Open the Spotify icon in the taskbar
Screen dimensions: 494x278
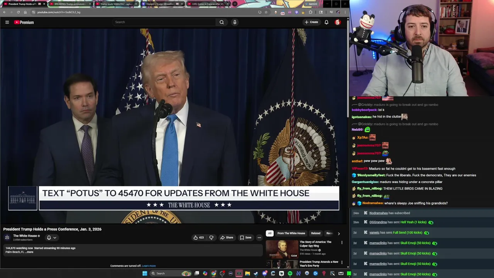pos(290,273)
